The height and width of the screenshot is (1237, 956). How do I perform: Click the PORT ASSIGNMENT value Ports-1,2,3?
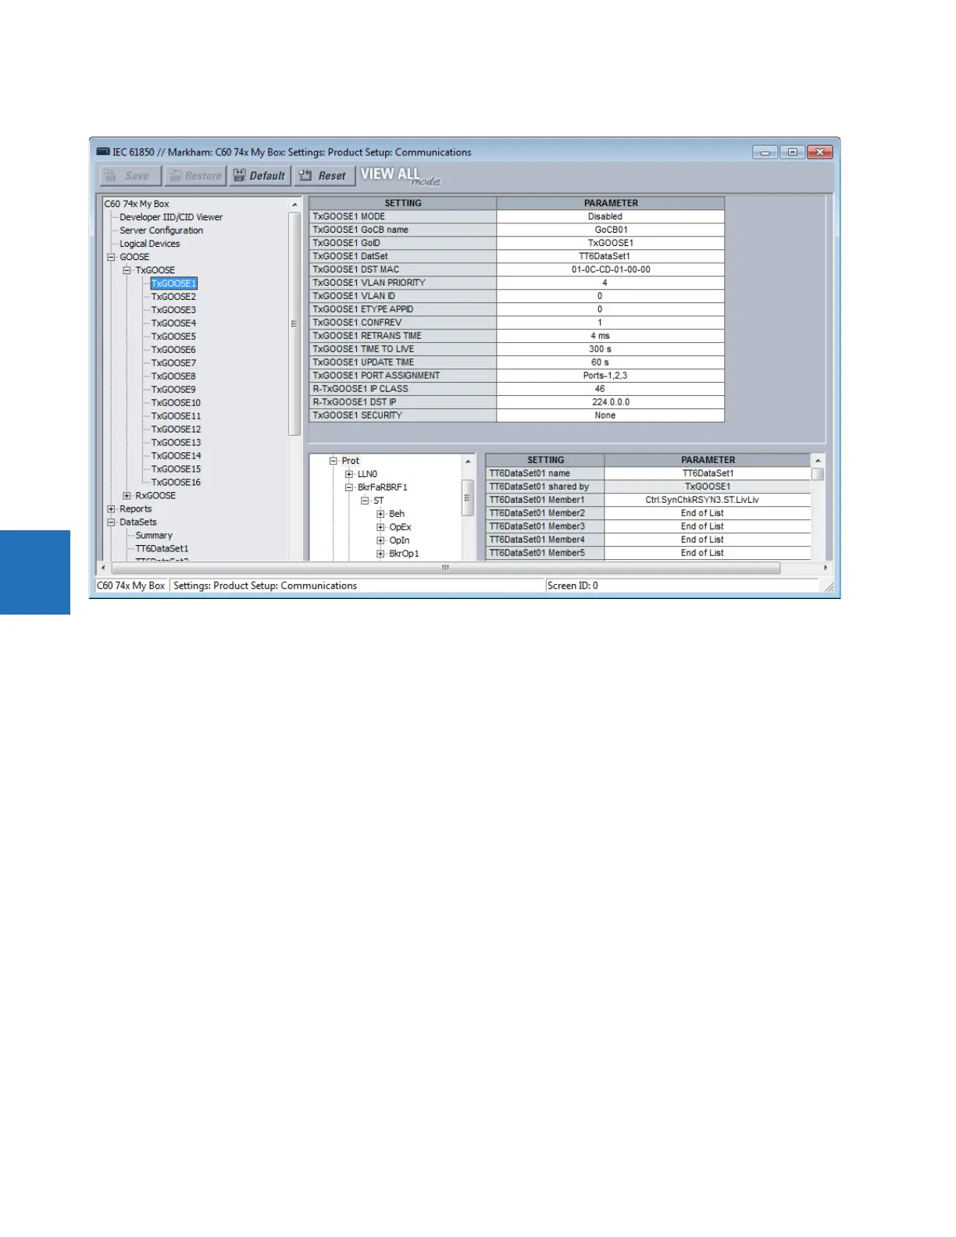point(611,376)
